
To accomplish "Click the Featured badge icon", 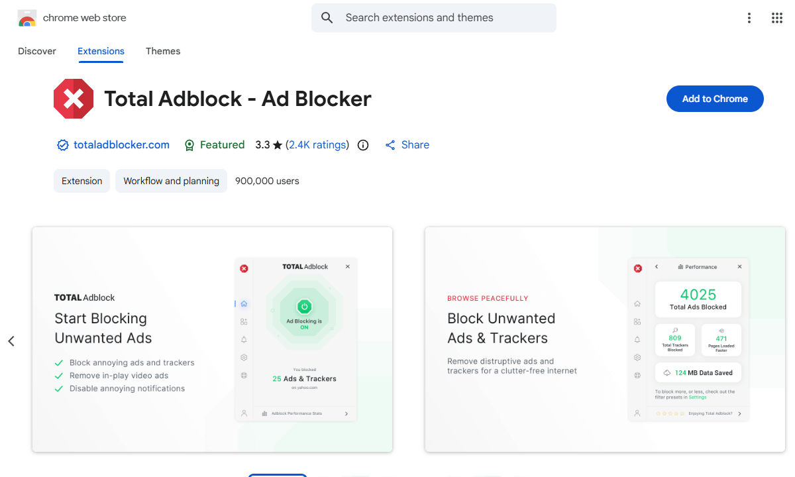I will [189, 144].
